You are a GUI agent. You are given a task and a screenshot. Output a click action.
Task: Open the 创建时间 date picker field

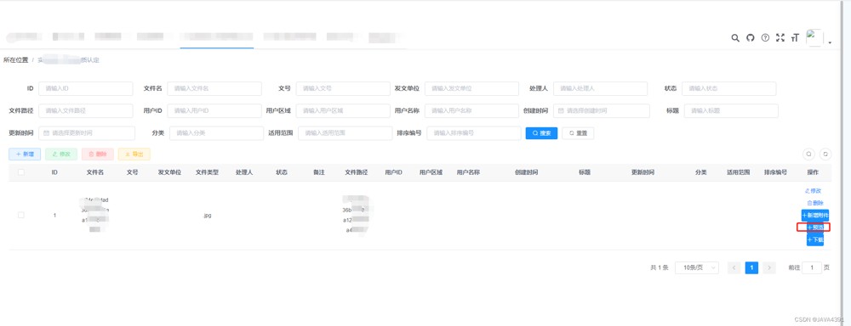(602, 110)
